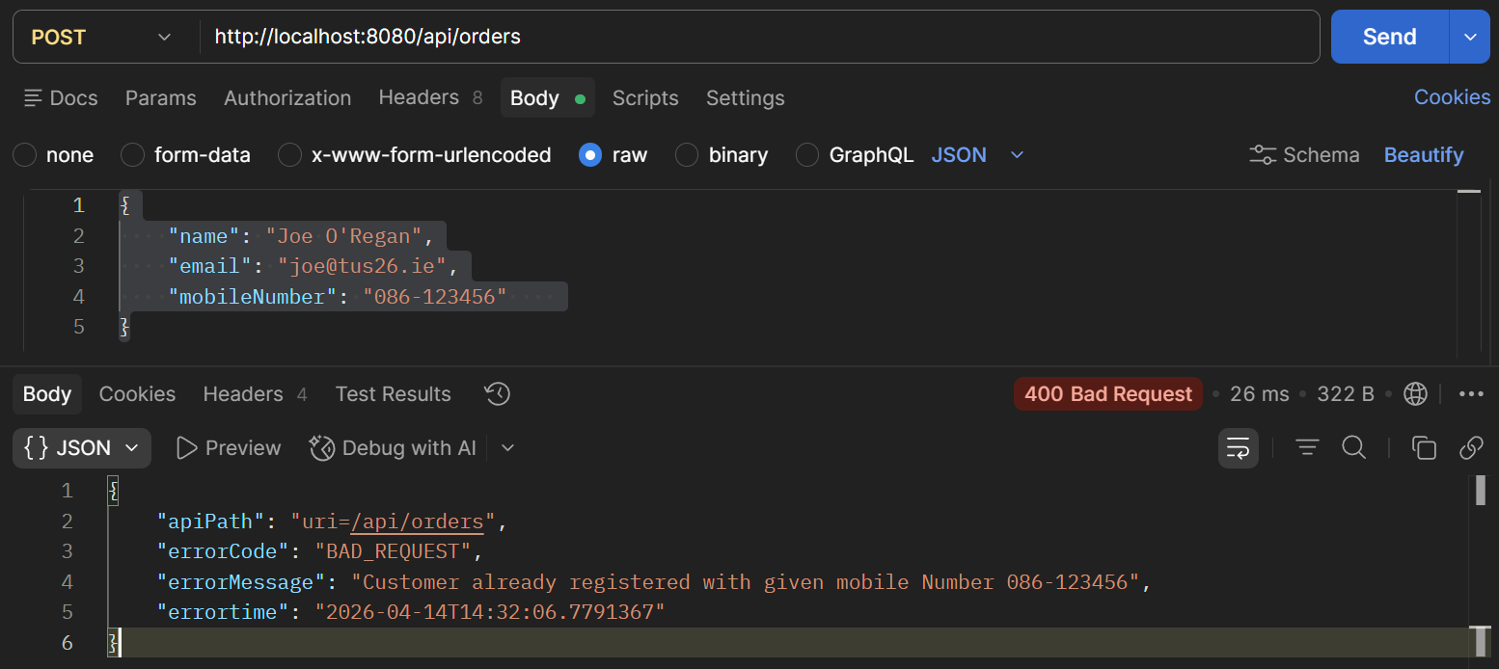This screenshot has width=1499, height=669.
Task: Expand the Send button arrow options
Action: tap(1469, 37)
